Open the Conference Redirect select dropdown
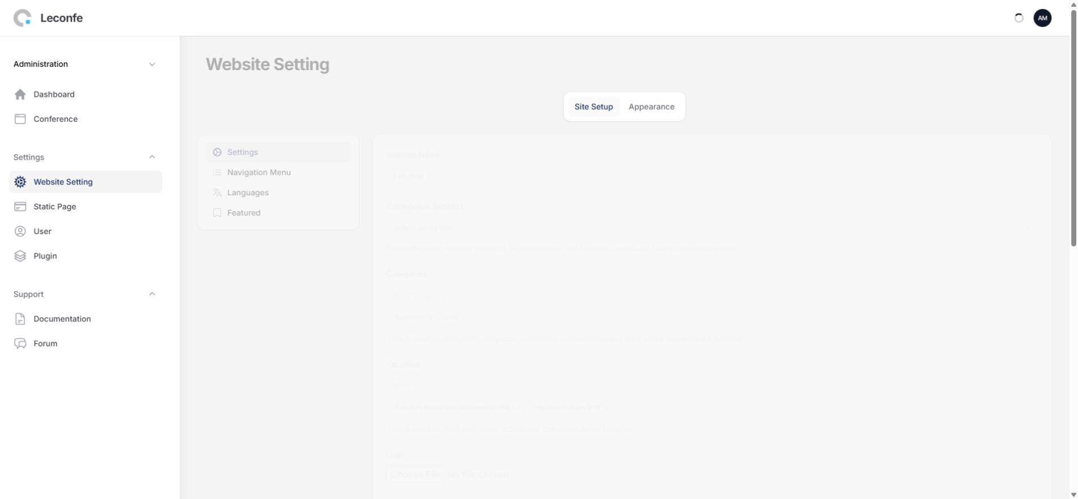This screenshot has width=1078, height=499. click(x=711, y=228)
